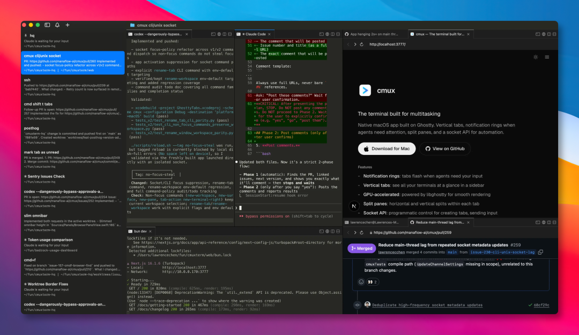
Task: Click the new terminal icon in the codex pane
Action: [x=213, y=34]
